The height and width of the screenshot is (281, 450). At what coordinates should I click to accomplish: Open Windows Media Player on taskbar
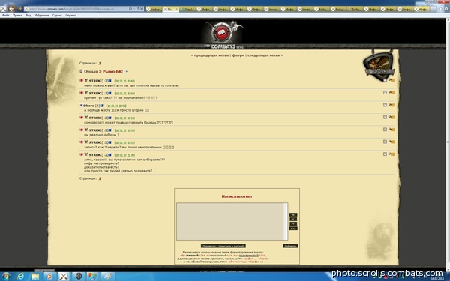(49, 277)
